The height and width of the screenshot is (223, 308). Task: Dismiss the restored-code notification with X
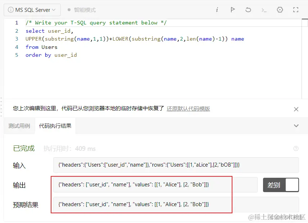coord(296,109)
